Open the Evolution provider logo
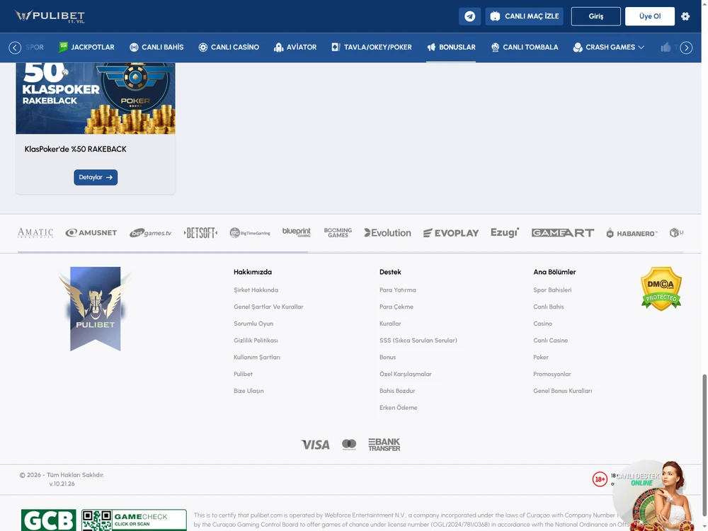 tap(388, 233)
